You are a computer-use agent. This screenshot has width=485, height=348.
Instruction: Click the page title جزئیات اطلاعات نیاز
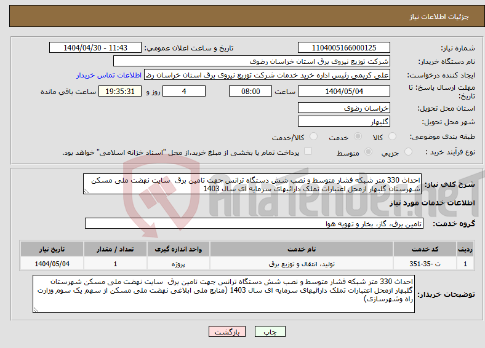pyautogui.click(x=439, y=17)
